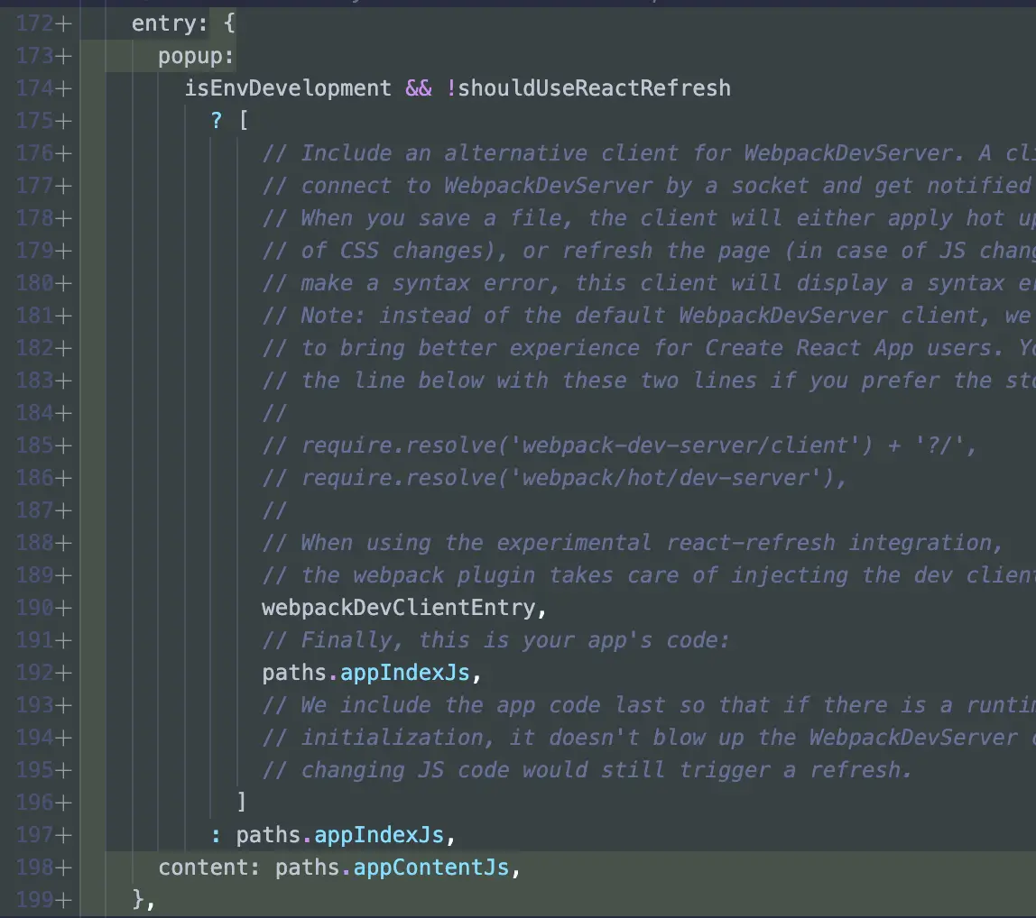Click line number 172 in the gutter
The width and height of the screenshot is (1036, 918).
pos(35,23)
